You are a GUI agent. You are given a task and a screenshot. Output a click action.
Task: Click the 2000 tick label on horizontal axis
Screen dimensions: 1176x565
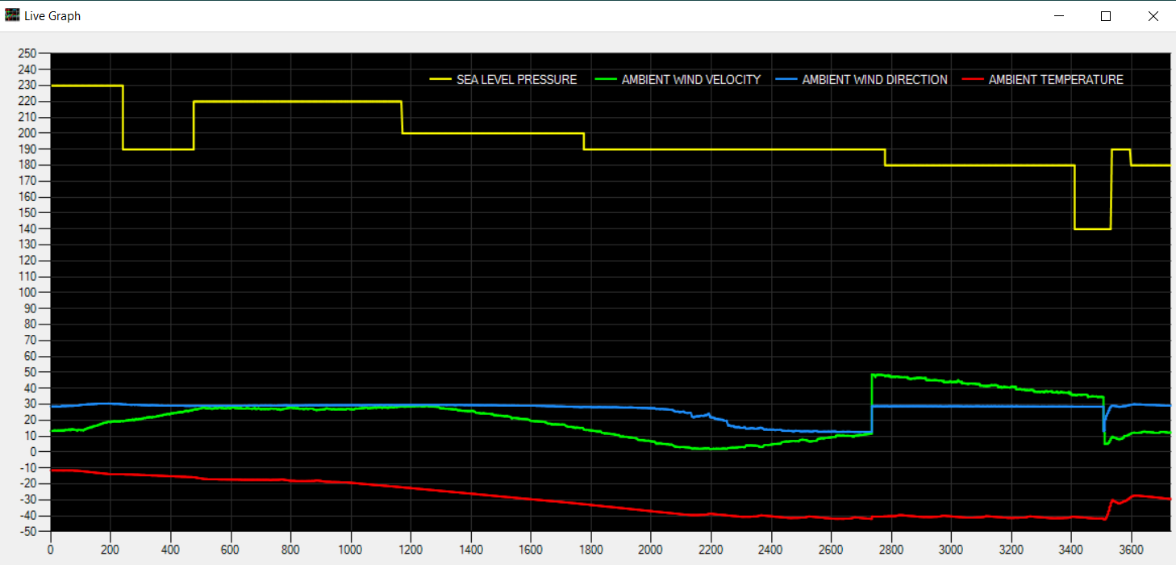click(x=650, y=548)
